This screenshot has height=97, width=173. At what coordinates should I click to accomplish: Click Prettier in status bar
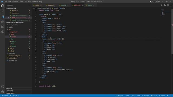pos(162,96)
